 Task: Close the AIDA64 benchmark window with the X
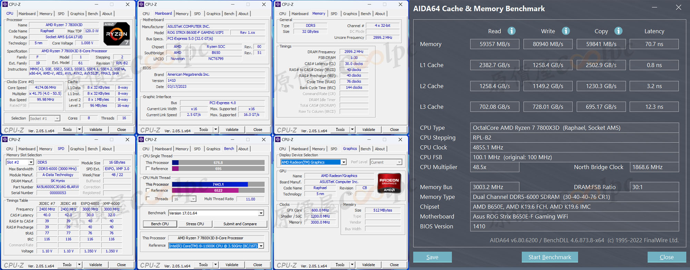pyautogui.click(x=678, y=8)
